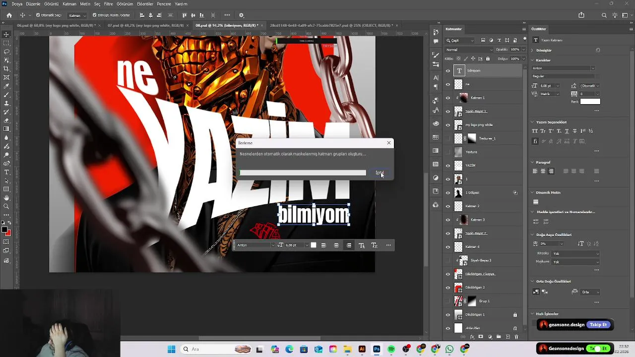This screenshot has height=357, width=635.
Task: Hide the ne layer
Action: (x=448, y=84)
